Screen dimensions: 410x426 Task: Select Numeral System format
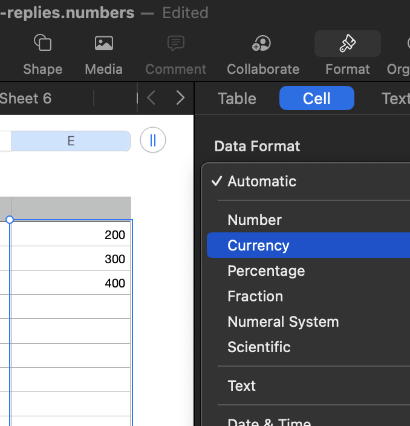282,322
